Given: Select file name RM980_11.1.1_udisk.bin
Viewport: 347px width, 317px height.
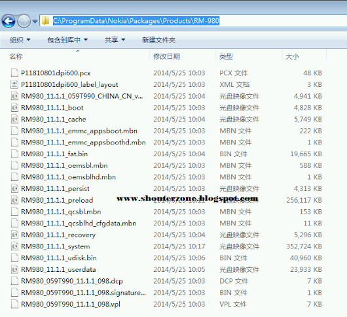Looking at the screenshot, I should (59, 258).
